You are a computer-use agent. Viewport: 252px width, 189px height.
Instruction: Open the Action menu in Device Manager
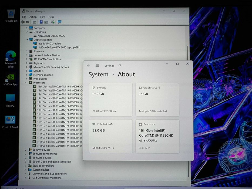(x=33, y=17)
